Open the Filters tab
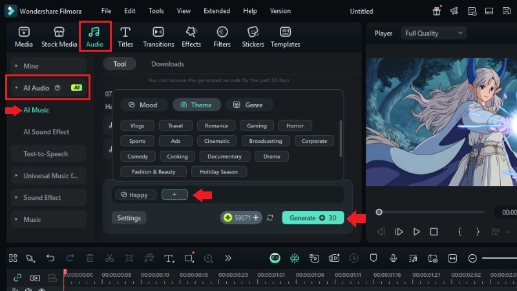Viewport: 517px width, 291px height. click(222, 37)
